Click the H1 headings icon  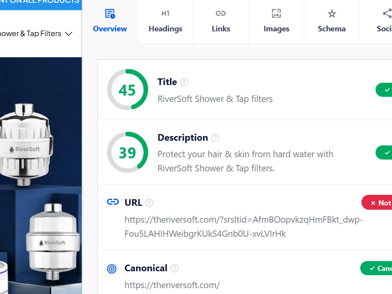pos(165,13)
